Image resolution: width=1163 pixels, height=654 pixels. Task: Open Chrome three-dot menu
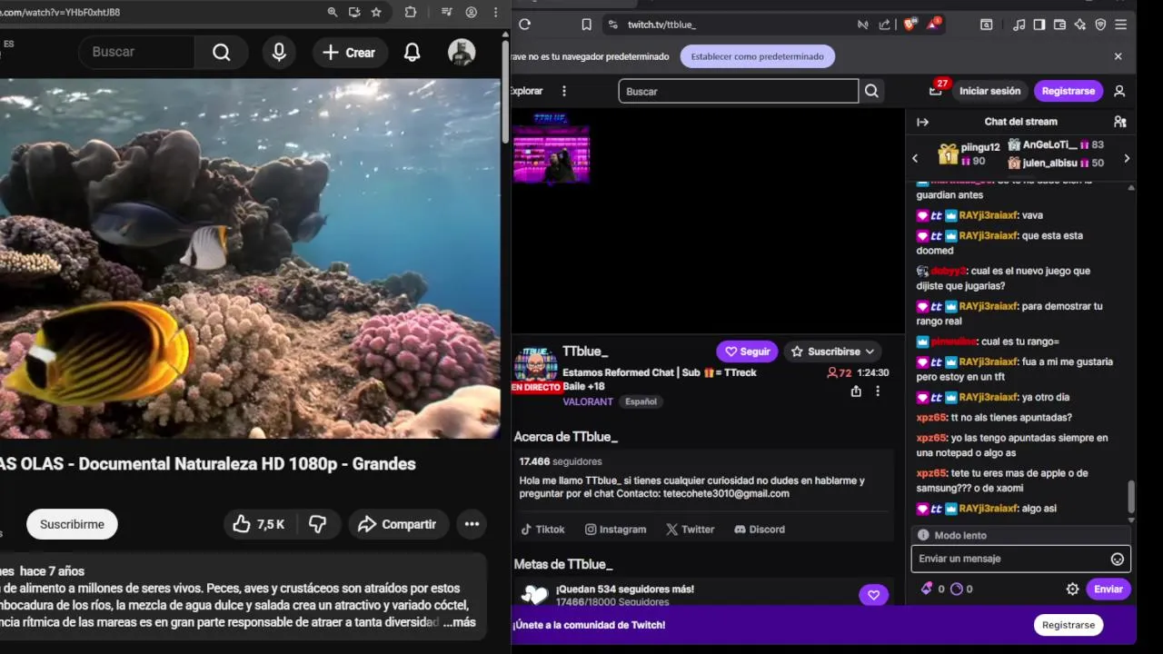495,12
